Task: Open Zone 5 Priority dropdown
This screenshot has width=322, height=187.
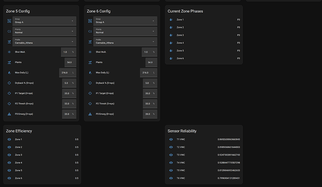Action: point(44,31)
